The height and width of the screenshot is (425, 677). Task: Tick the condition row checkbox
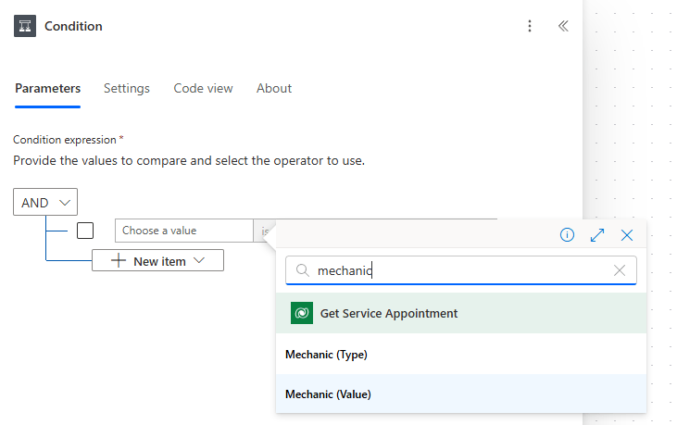tap(85, 231)
